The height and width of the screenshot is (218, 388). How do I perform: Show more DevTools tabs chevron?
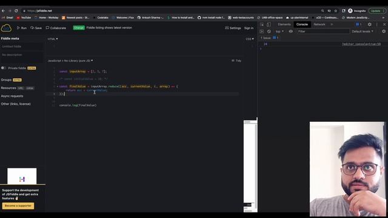coord(332,24)
